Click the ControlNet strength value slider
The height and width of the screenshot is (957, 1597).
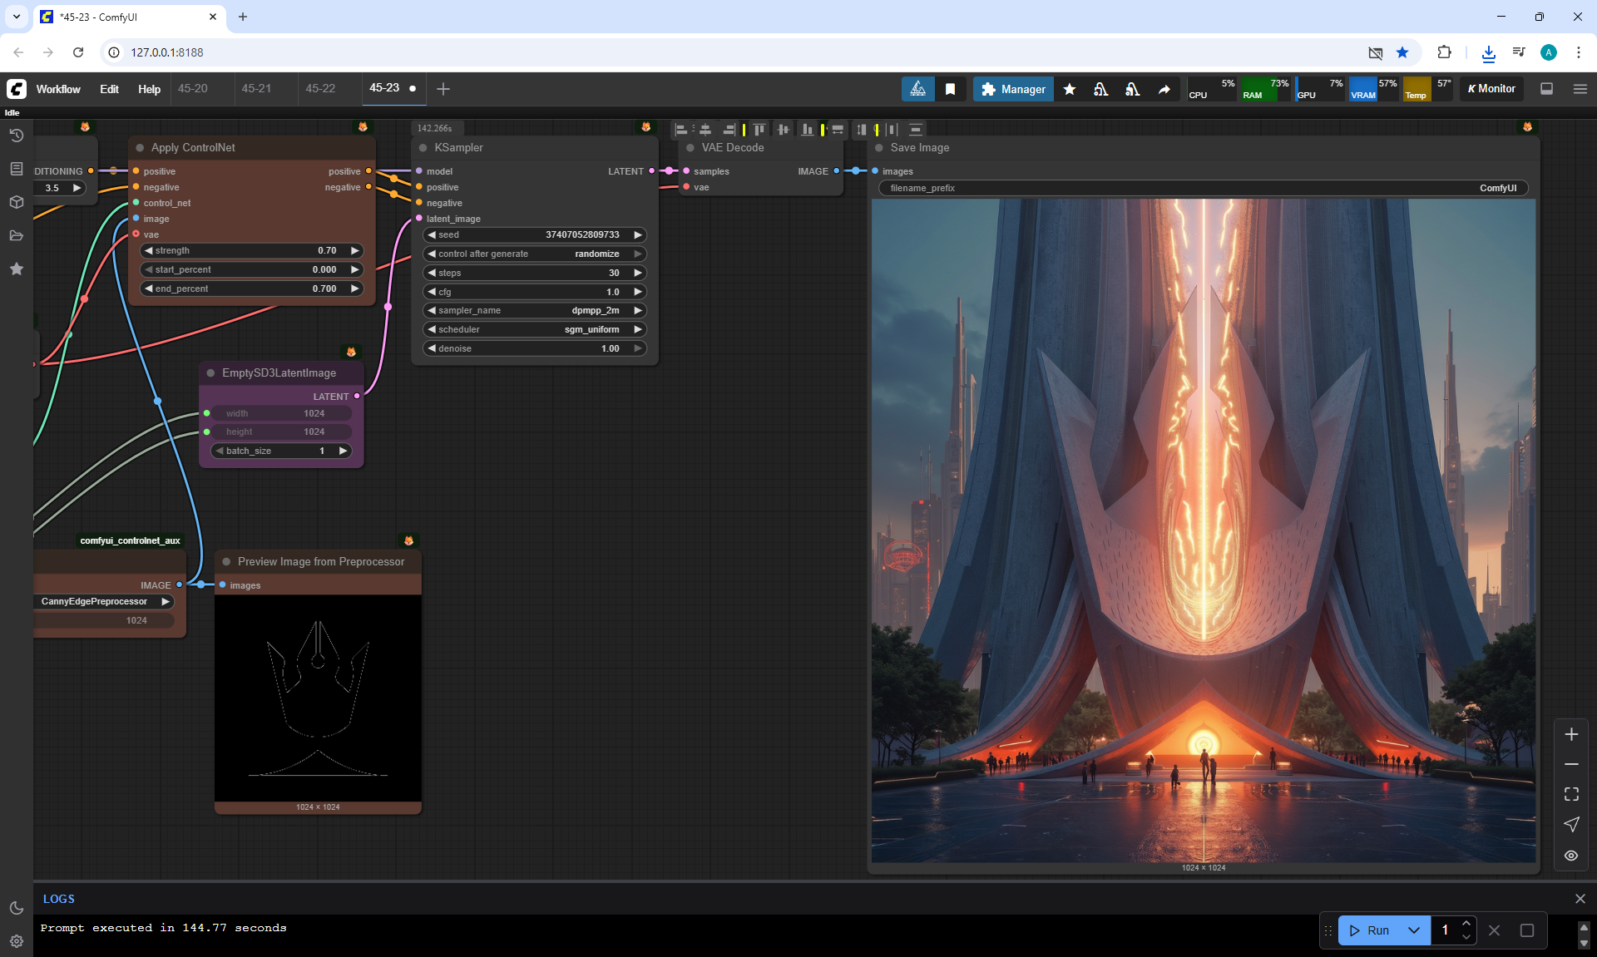[x=251, y=250]
